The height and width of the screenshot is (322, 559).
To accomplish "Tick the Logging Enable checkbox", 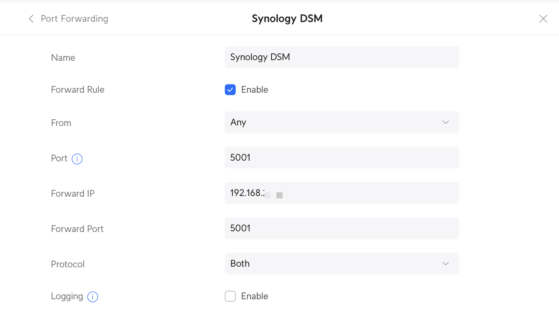I will tap(230, 296).
